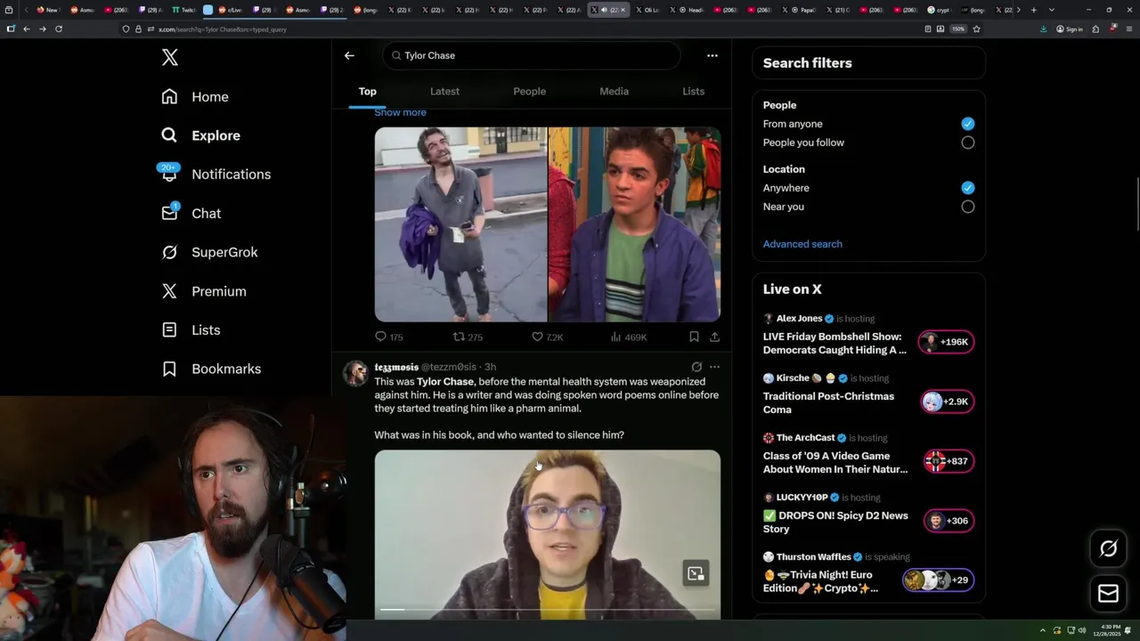This screenshot has height=641, width=1140.
Task: Open the browser hamburger menu
Action: (1128, 28)
